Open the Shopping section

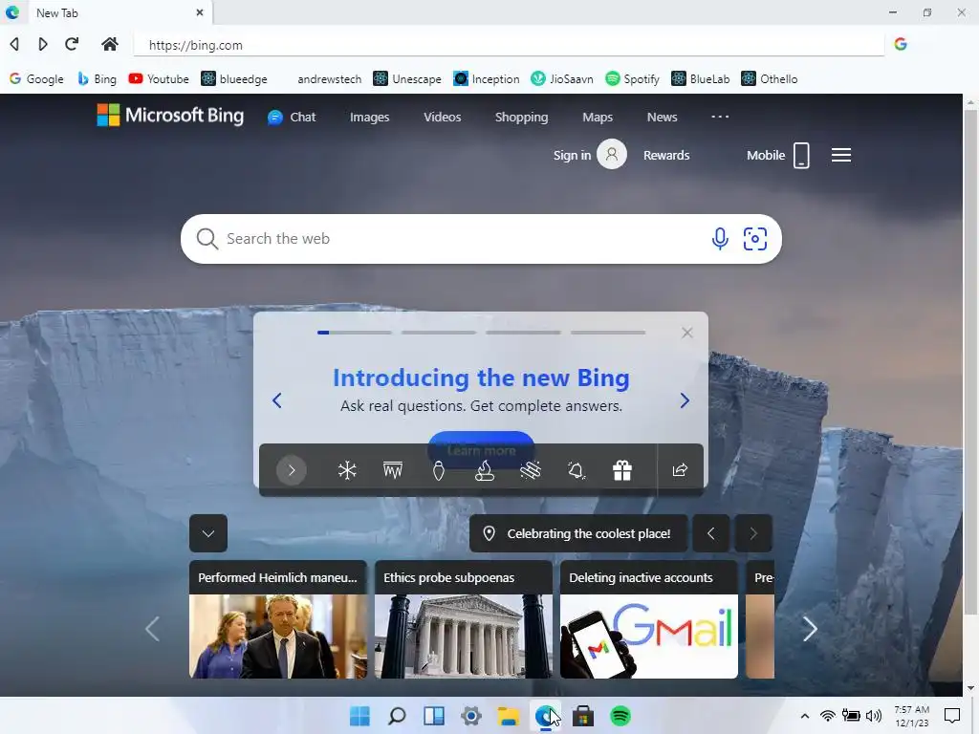[x=521, y=118]
